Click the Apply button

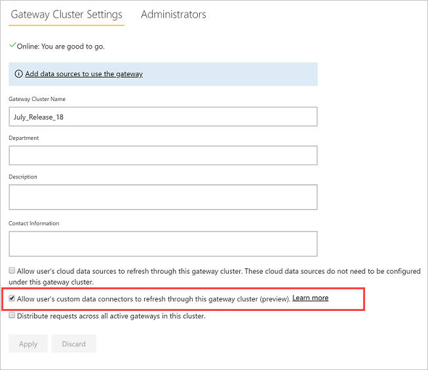click(x=28, y=344)
